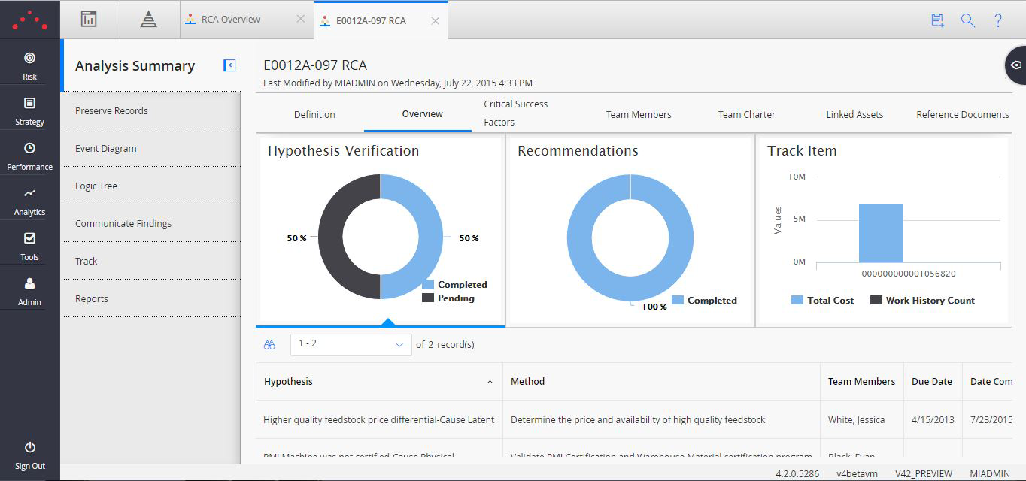
Task: Open the Analytics module in the sidebar
Action: click(x=29, y=201)
